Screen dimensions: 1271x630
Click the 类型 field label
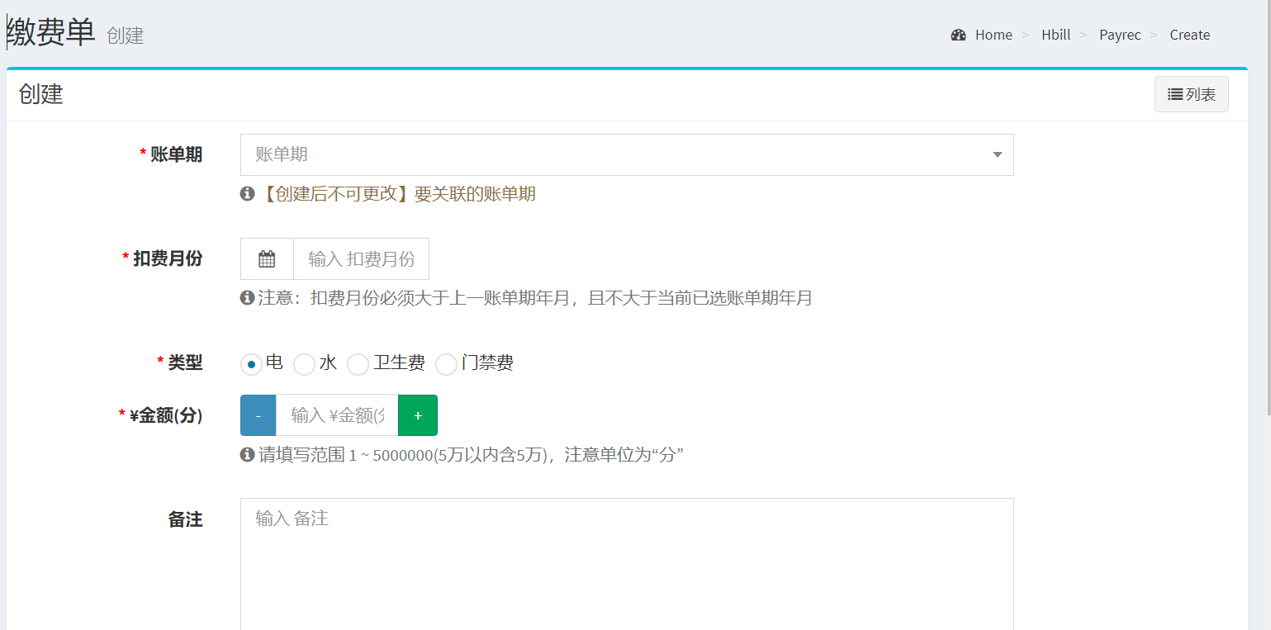tap(185, 362)
